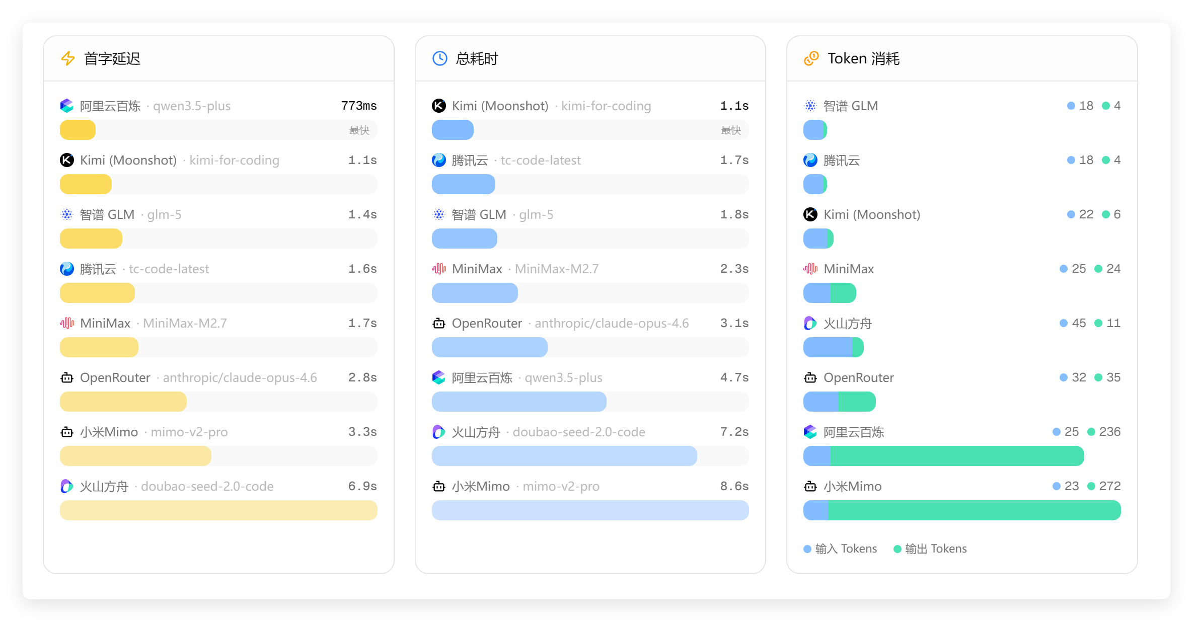Click the 首字延迟 panel title
The image size is (1193, 622).
coord(112,58)
